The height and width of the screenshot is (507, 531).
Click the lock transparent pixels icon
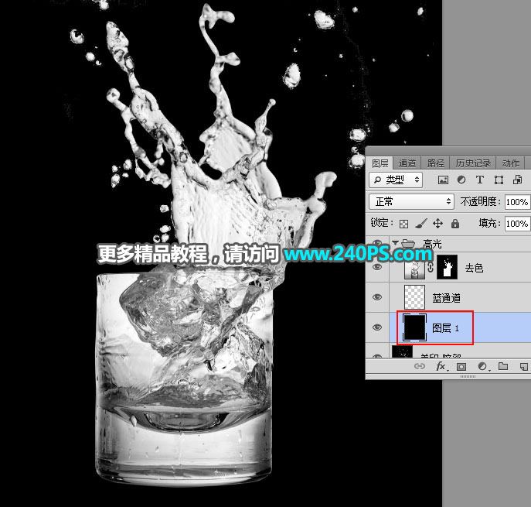tap(403, 224)
